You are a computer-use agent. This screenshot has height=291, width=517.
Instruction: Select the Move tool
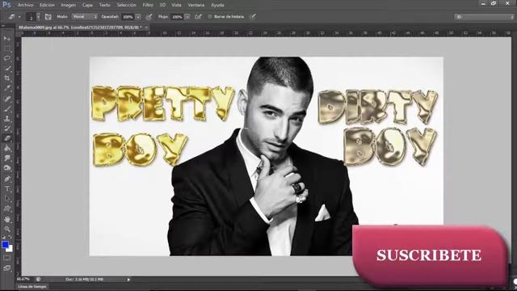[7, 39]
